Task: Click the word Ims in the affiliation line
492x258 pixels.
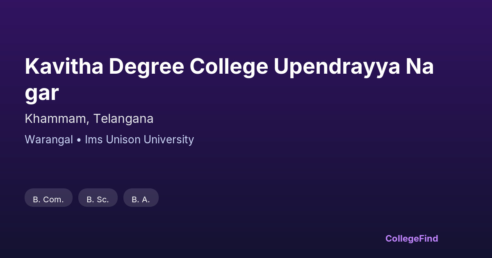Action: pos(94,140)
